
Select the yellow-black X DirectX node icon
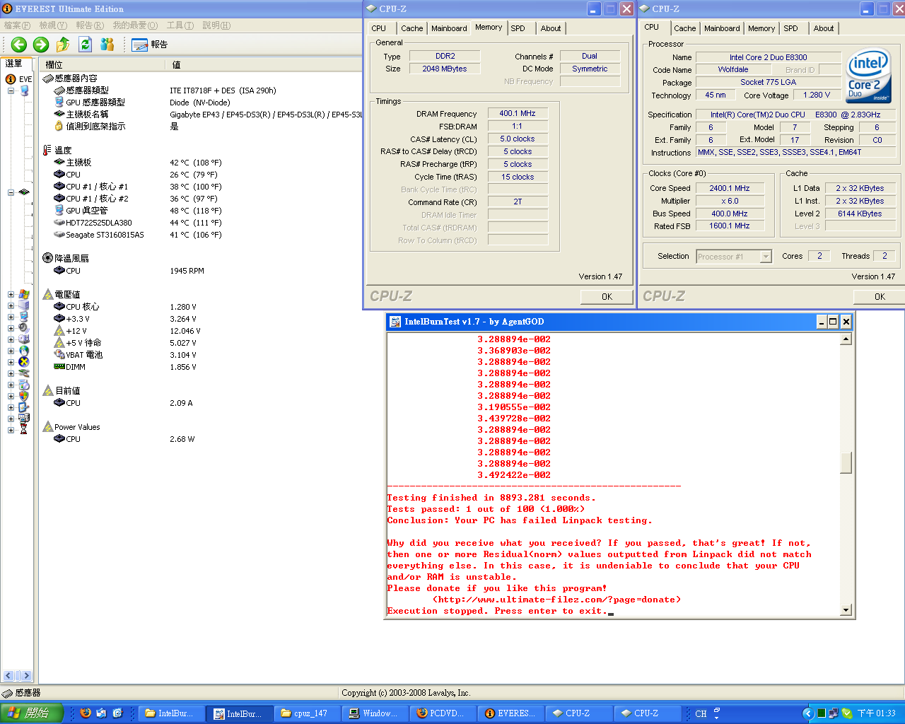pos(24,362)
